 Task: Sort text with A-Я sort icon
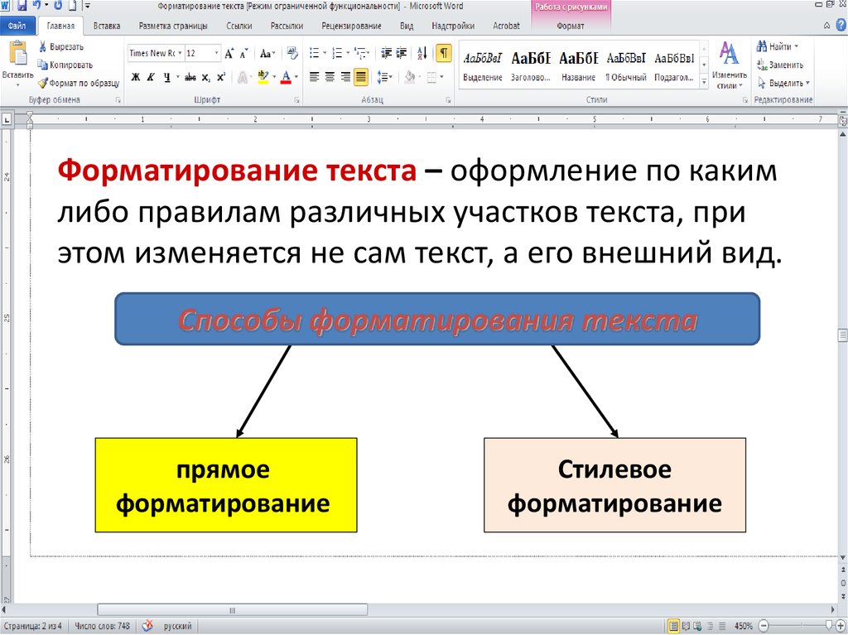click(x=422, y=53)
